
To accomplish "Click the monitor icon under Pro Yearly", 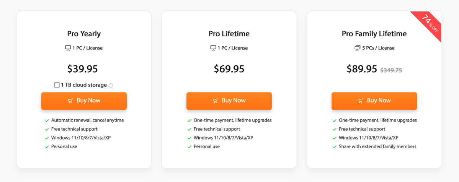I will pos(68,48).
